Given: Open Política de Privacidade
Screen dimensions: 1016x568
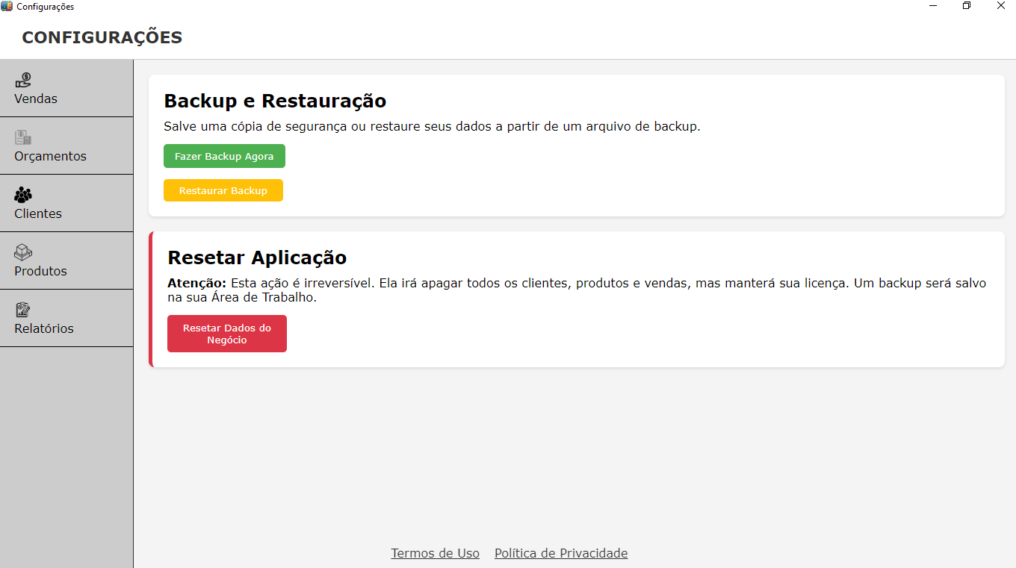Looking at the screenshot, I should point(561,553).
